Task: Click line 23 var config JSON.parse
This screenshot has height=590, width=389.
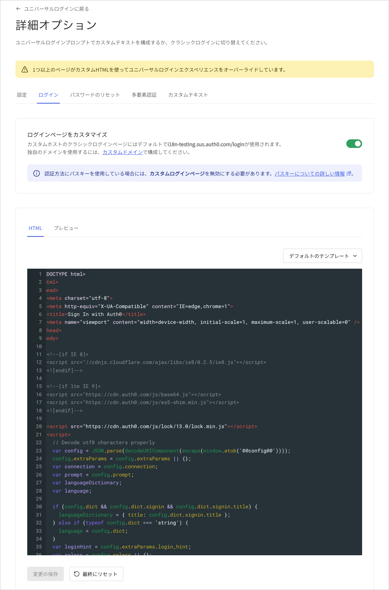Action: coord(171,451)
